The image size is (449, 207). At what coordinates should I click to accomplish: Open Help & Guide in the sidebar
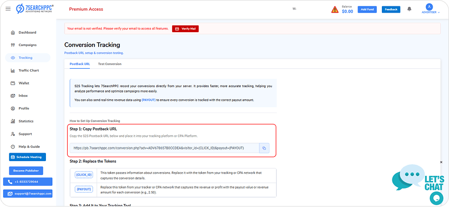[29, 147]
